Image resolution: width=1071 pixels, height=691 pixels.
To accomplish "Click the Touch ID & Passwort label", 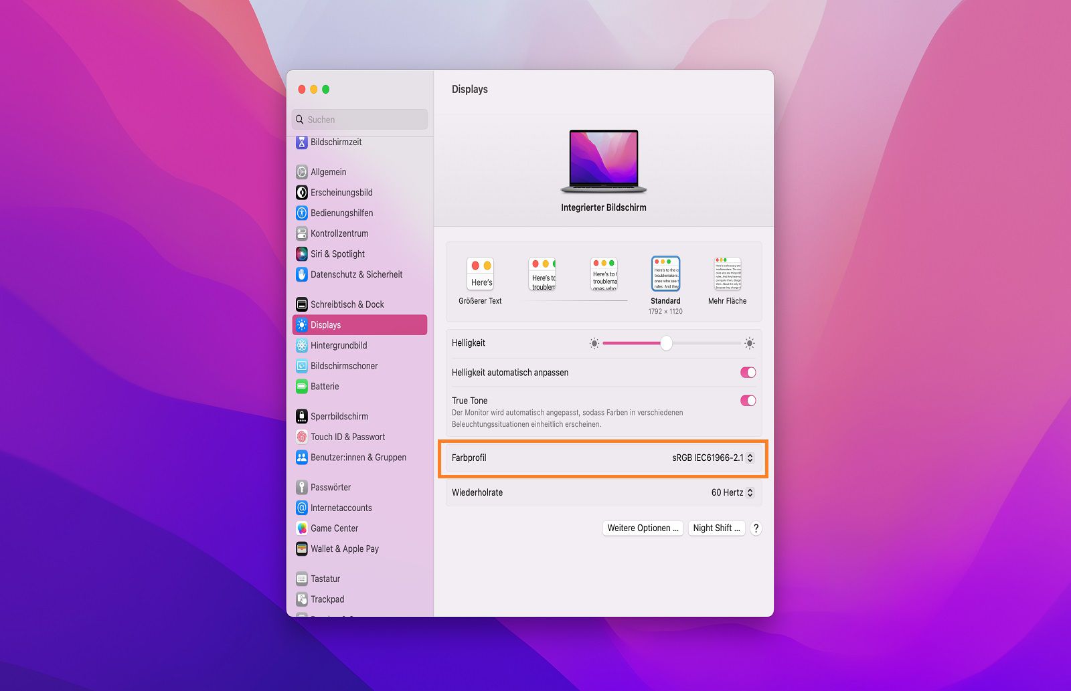I will coord(348,437).
